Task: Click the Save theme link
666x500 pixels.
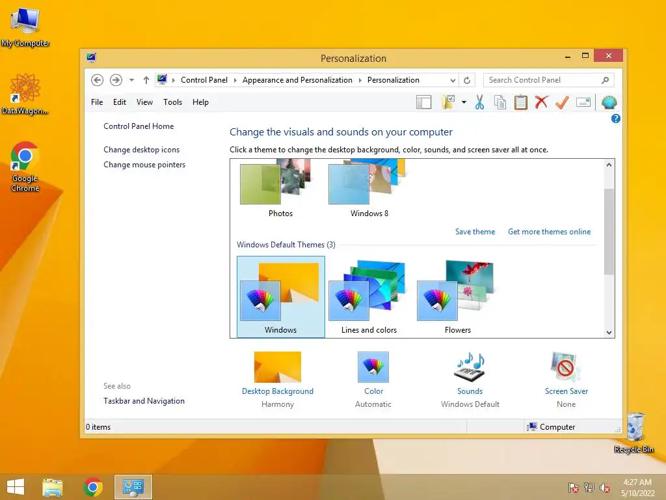Action: click(x=475, y=232)
